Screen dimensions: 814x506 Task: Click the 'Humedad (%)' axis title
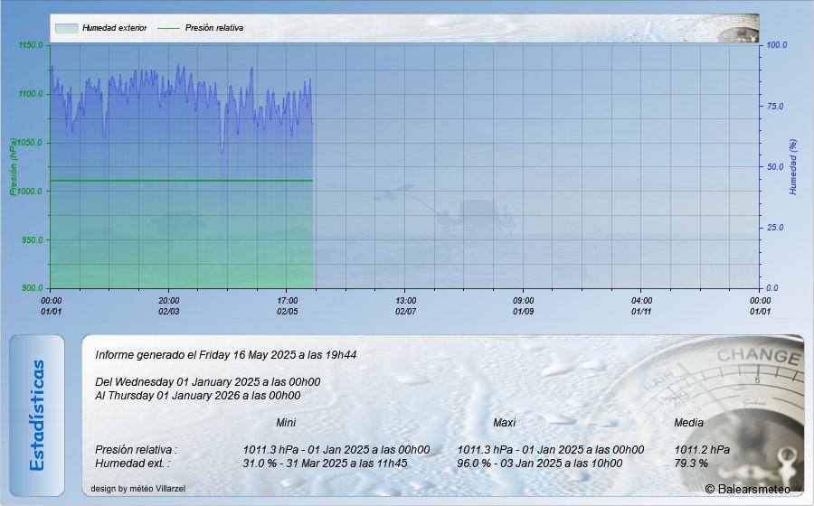[792, 167]
